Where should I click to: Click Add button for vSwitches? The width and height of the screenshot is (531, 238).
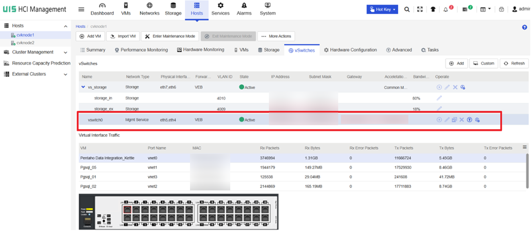point(457,64)
